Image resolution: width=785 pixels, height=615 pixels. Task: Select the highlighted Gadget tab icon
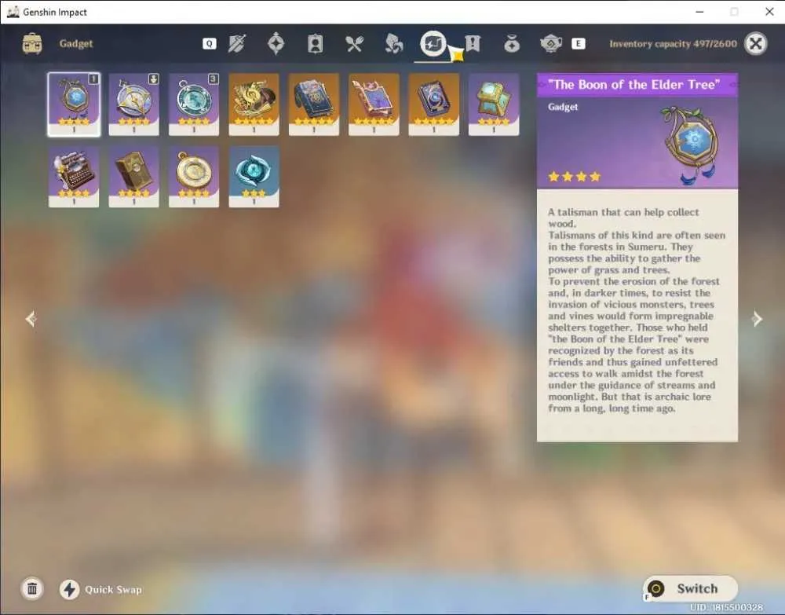[x=433, y=44]
